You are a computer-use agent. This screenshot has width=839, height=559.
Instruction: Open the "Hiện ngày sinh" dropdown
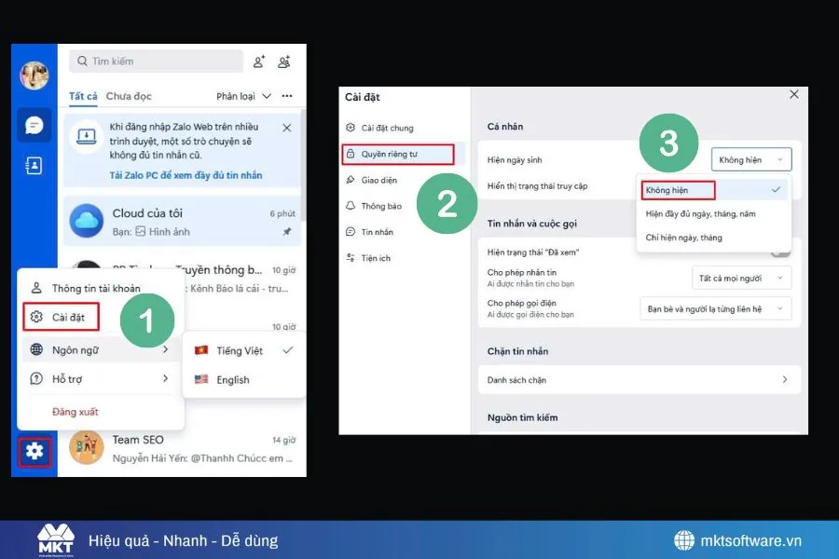point(751,159)
